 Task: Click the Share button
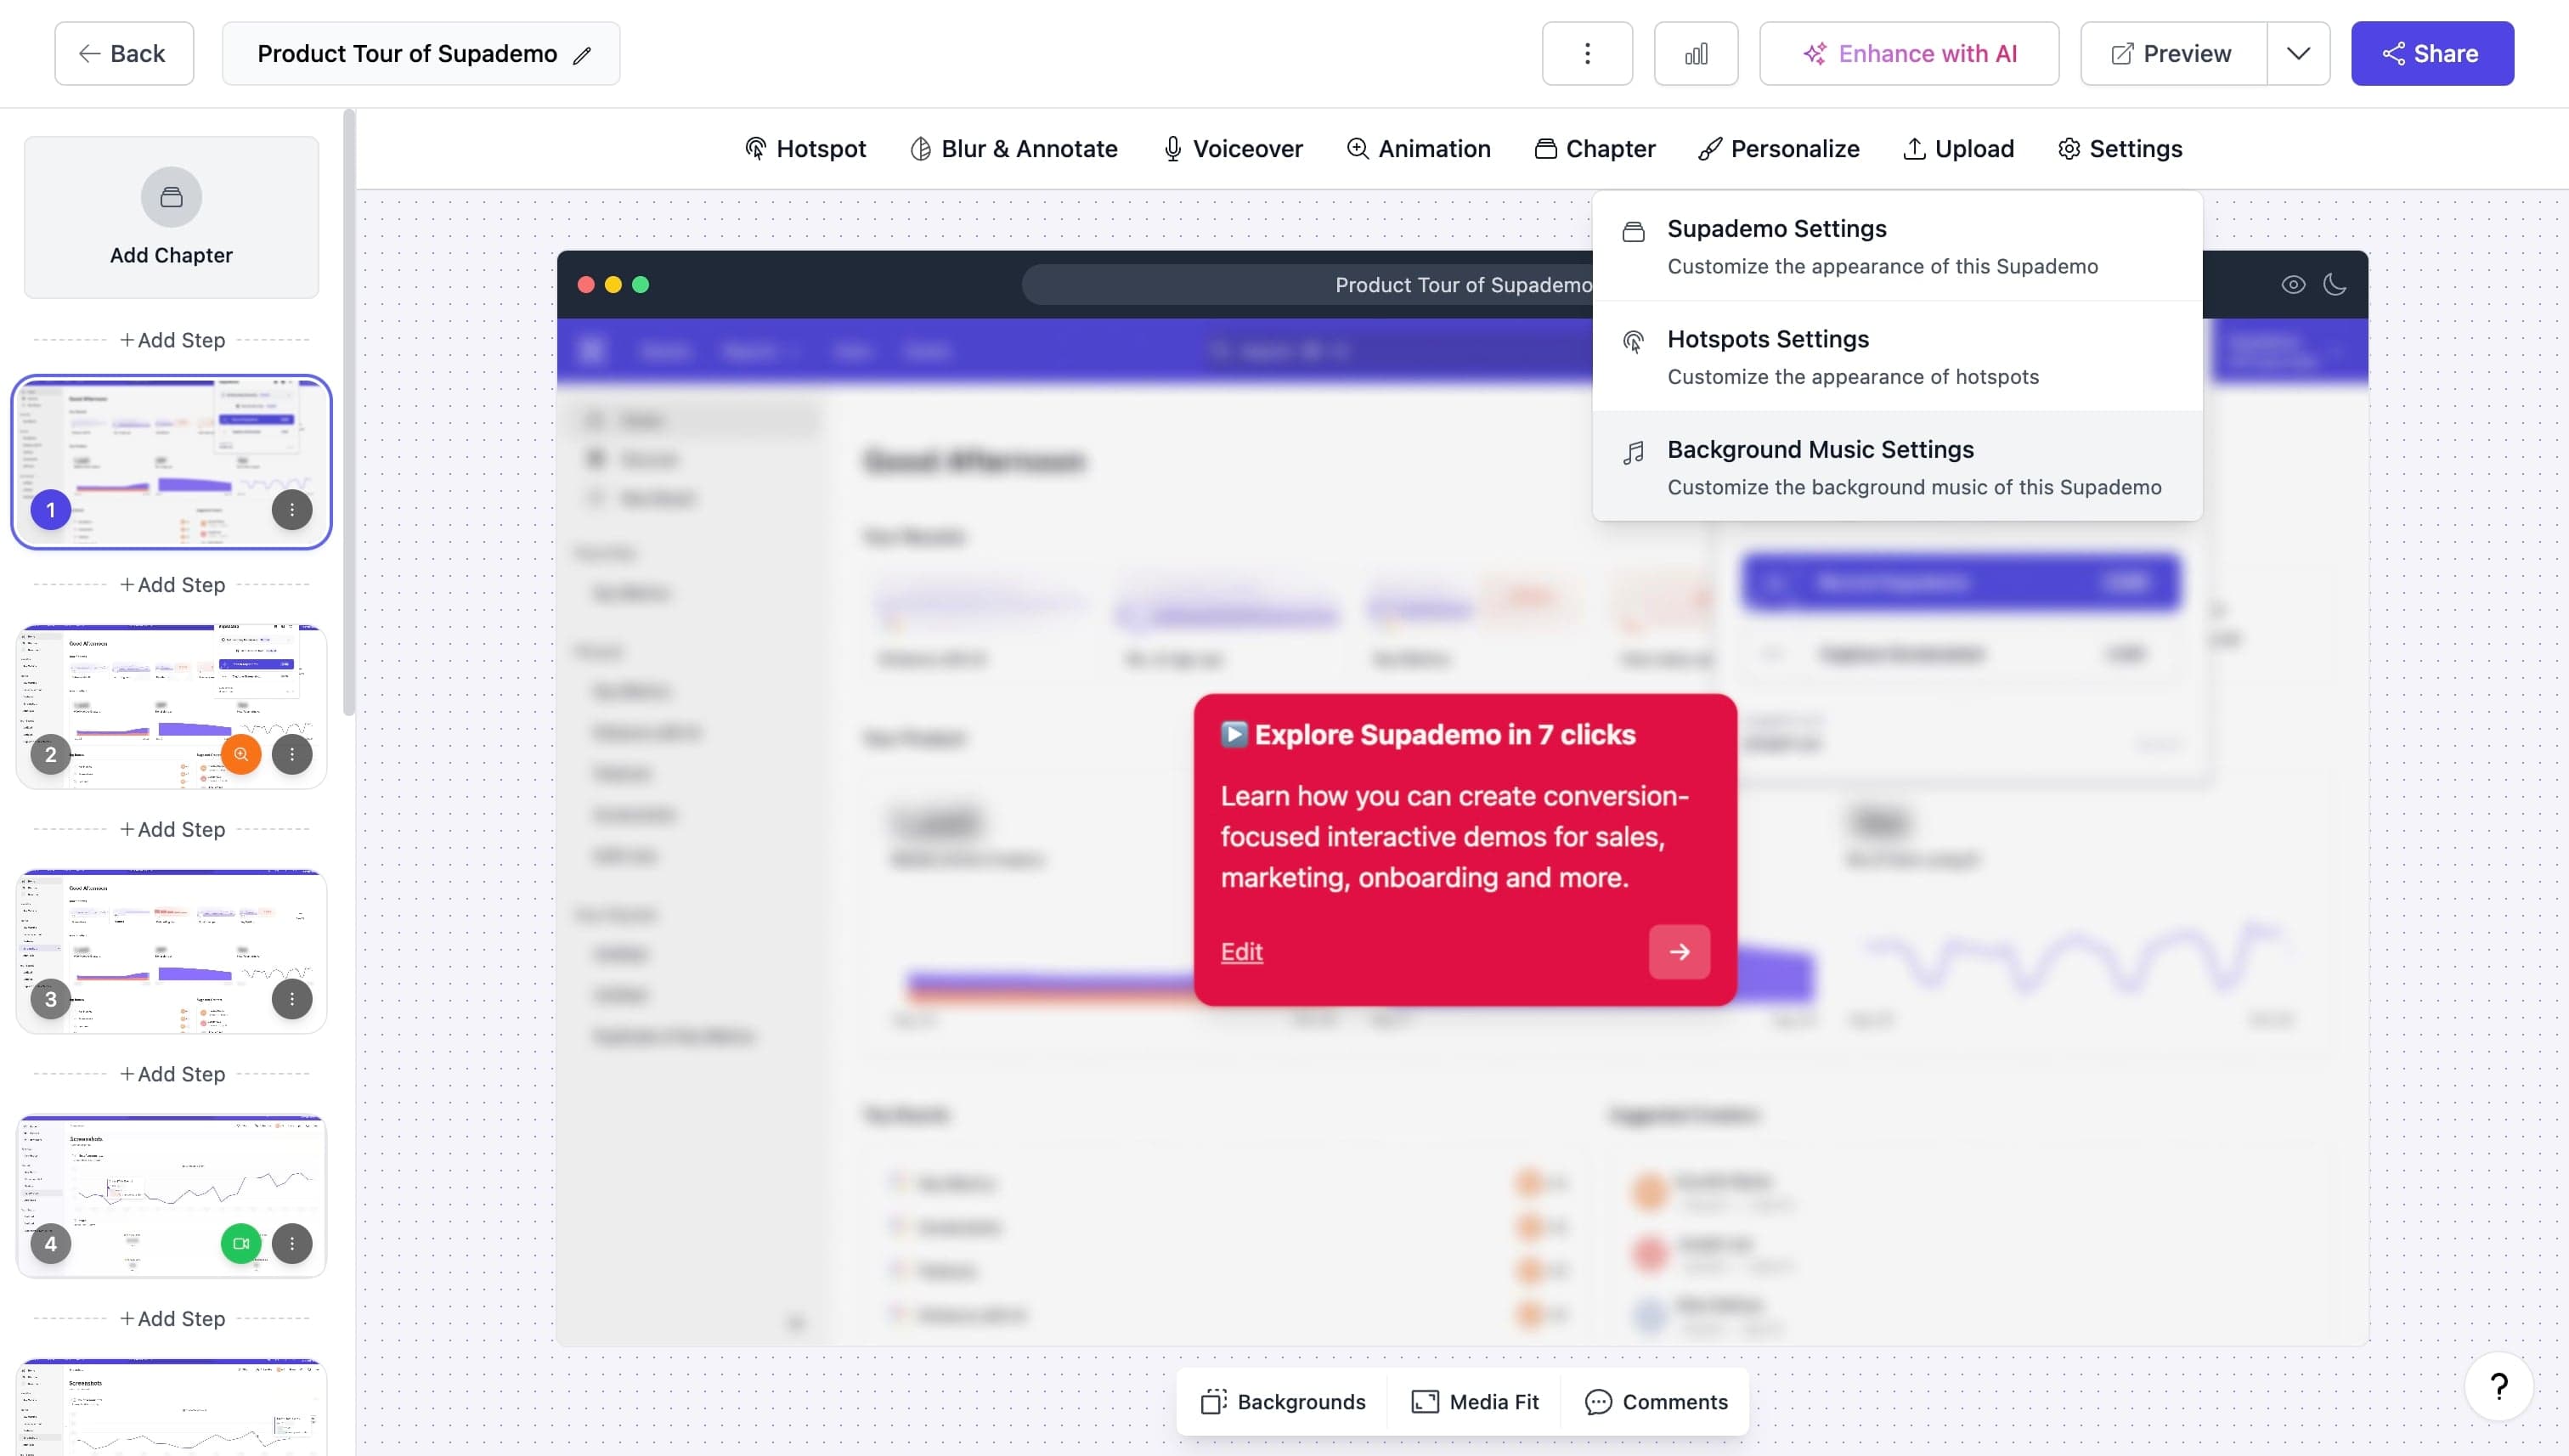click(2432, 53)
